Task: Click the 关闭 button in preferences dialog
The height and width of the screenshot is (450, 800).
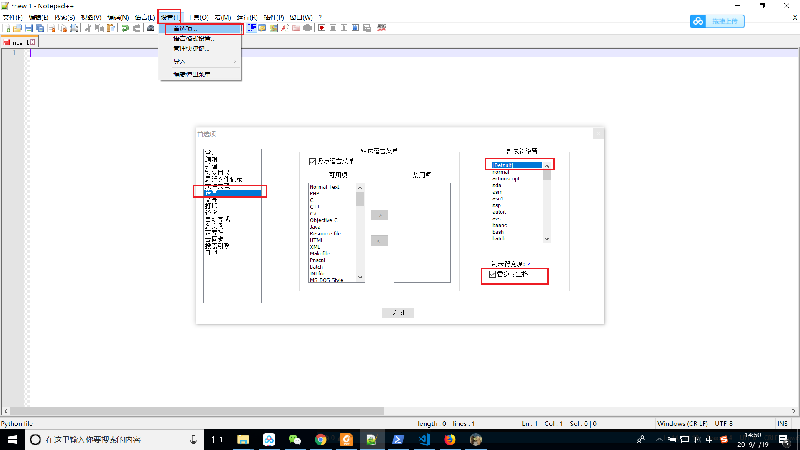Action: [x=398, y=313]
